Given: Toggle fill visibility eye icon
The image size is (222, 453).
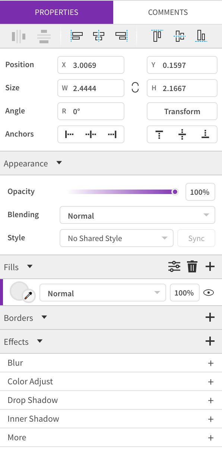Looking at the screenshot, I should click(x=209, y=293).
